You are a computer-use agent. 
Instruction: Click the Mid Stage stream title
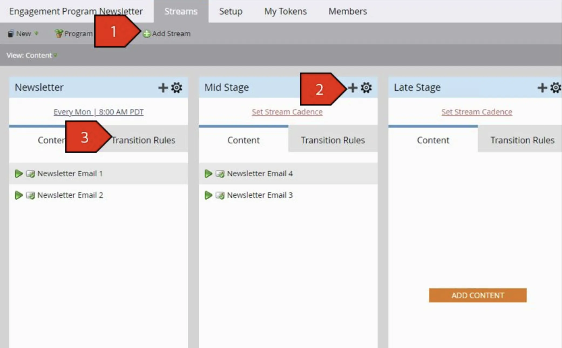tap(226, 87)
